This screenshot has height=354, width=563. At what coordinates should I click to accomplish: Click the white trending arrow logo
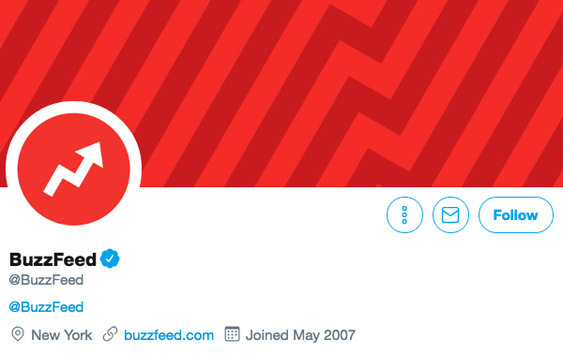(x=73, y=170)
